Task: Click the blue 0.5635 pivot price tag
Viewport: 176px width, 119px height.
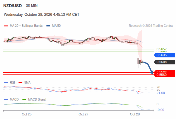Action: click(164, 55)
